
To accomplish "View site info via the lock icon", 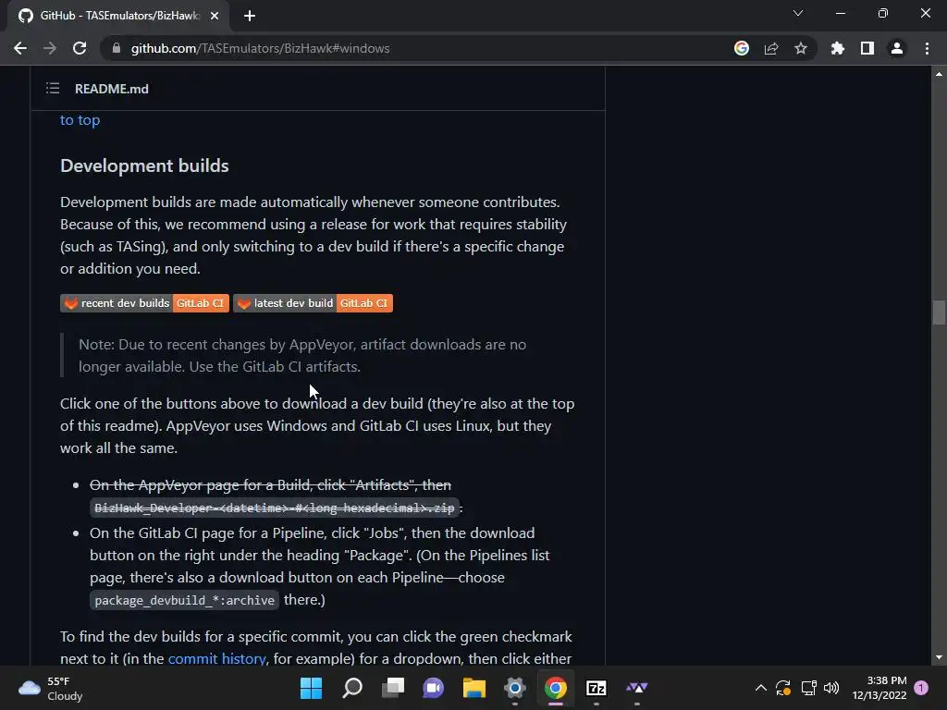I will 117,48.
